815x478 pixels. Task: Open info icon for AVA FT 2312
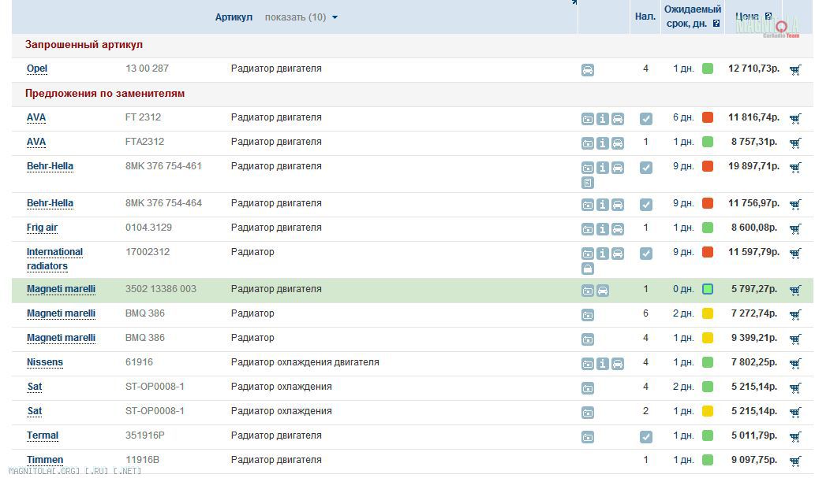point(603,119)
